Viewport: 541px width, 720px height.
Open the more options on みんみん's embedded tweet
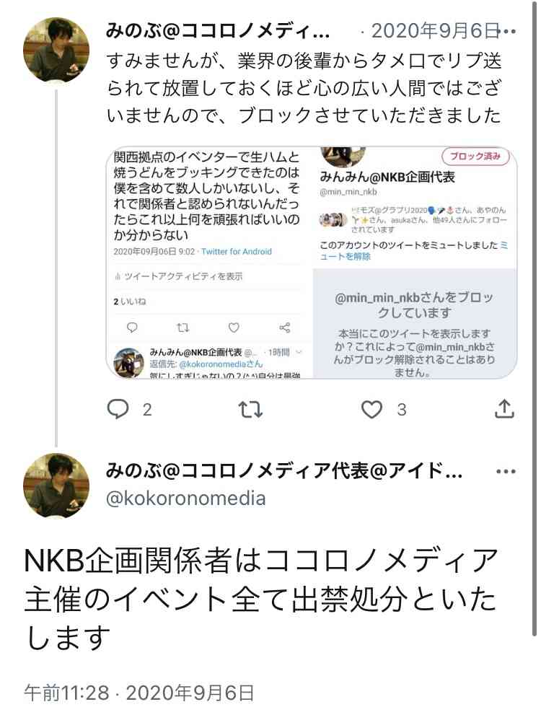click(298, 351)
